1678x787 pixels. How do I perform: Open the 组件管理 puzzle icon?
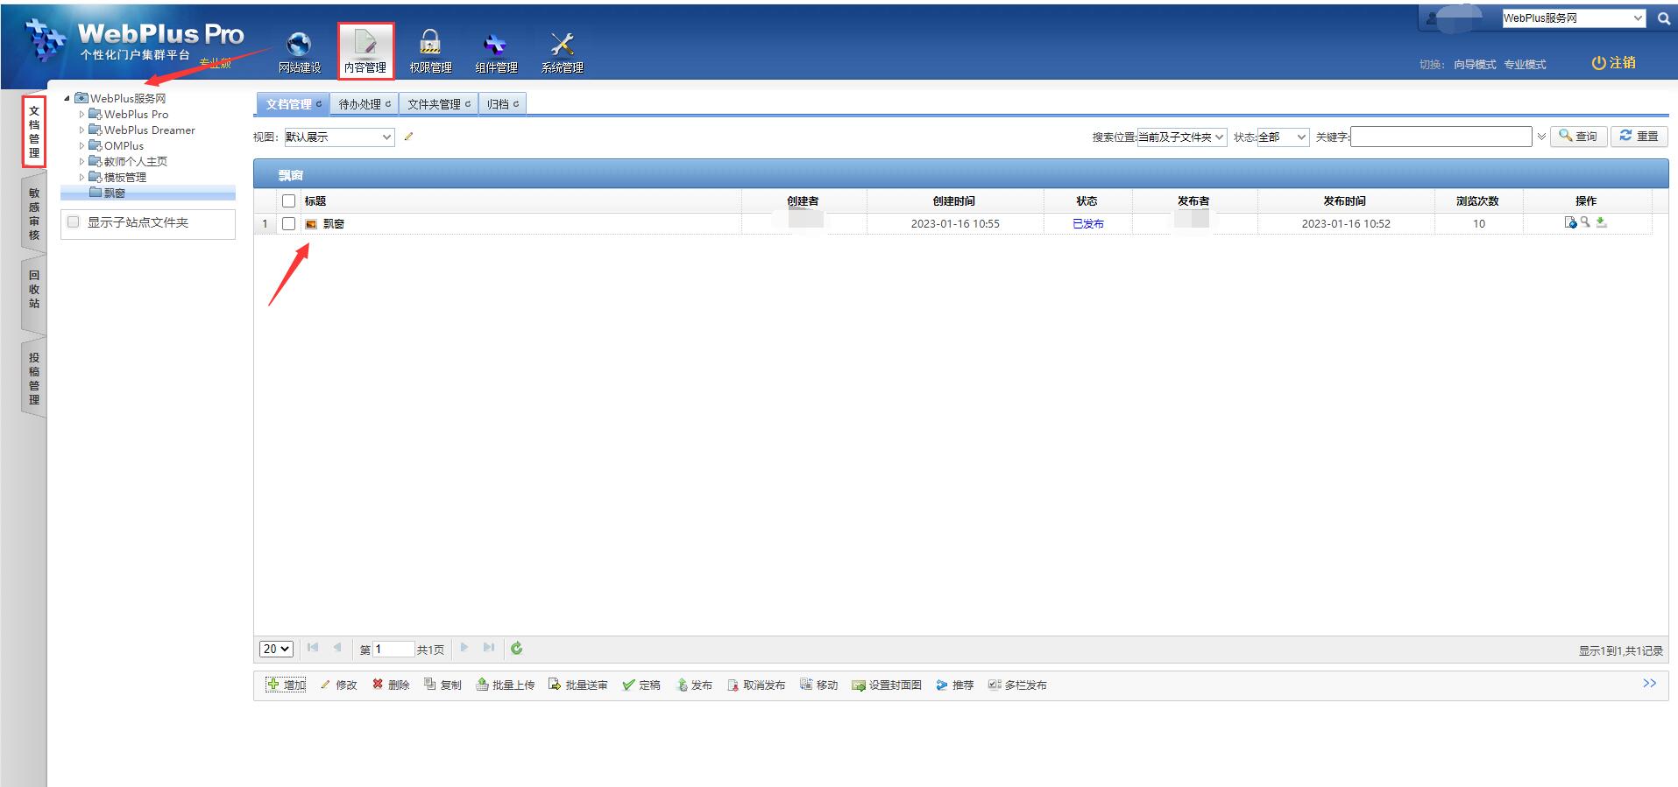[495, 44]
